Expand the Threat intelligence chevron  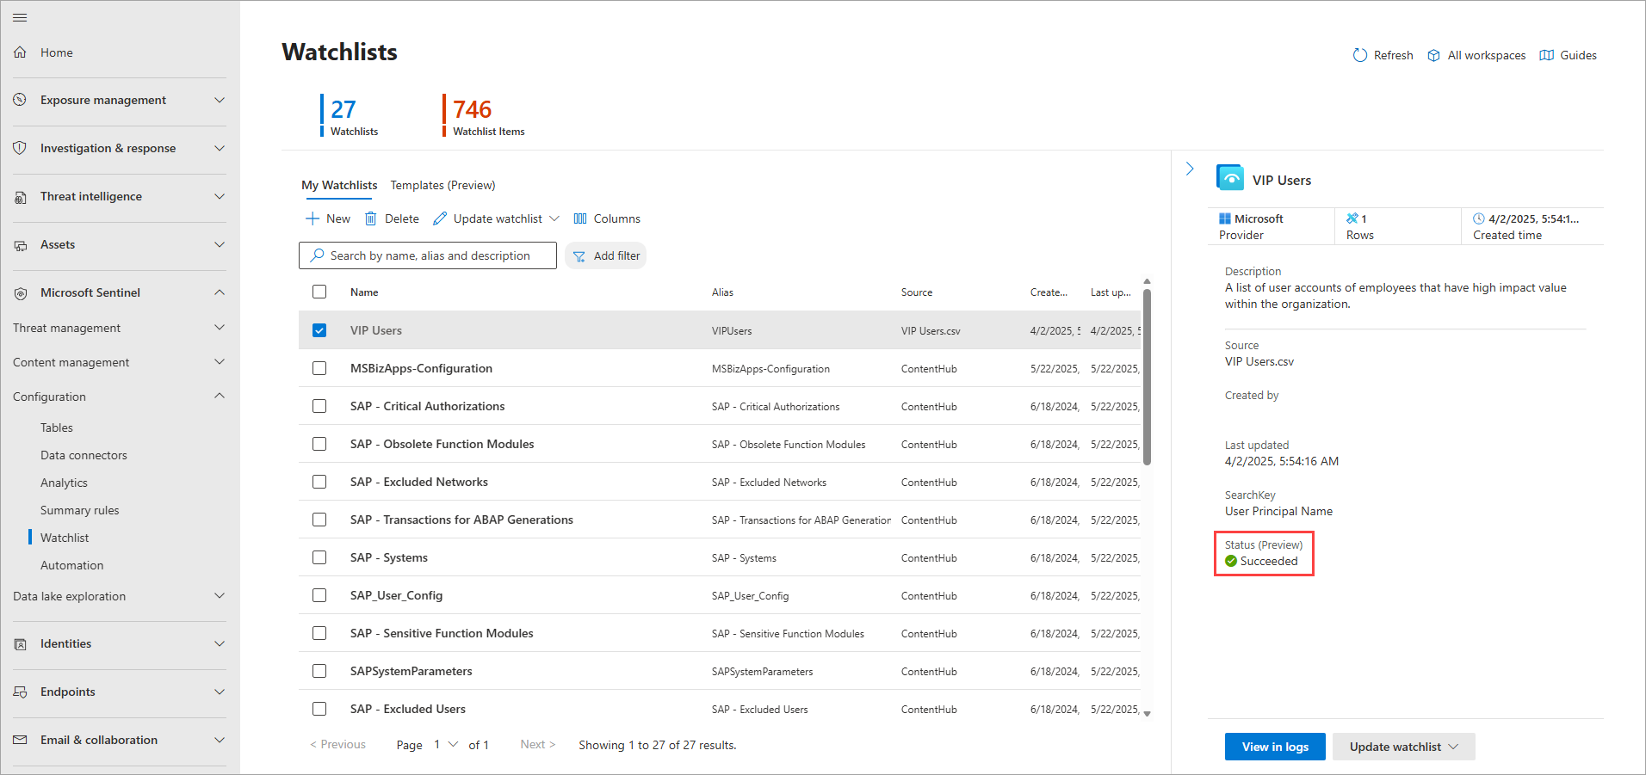pyautogui.click(x=220, y=196)
